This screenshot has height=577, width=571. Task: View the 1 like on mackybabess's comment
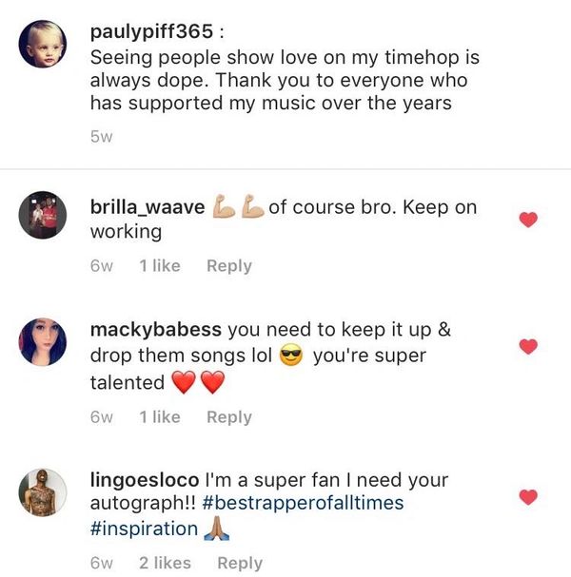(159, 416)
